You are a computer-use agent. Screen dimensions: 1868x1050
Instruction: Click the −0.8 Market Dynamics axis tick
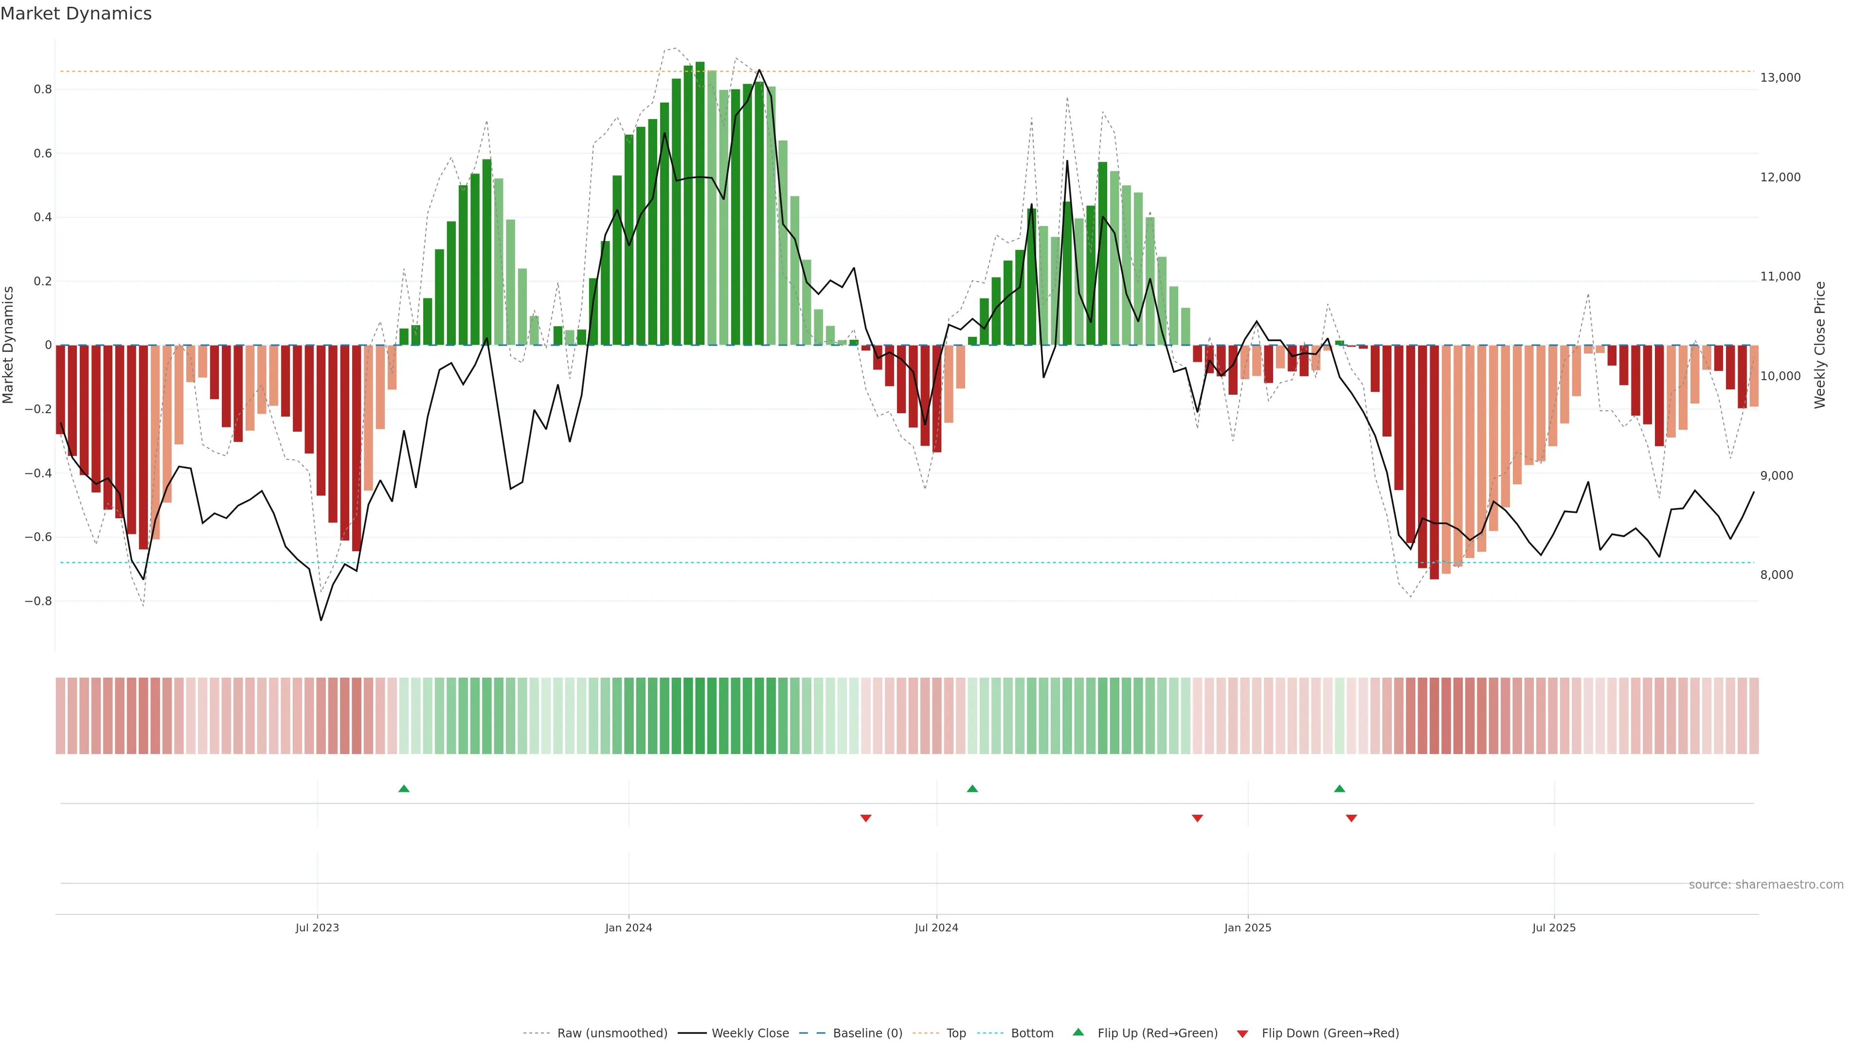pos(38,601)
